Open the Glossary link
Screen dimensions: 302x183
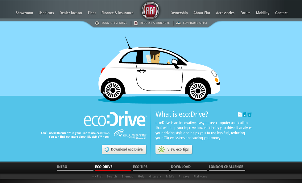pos(155,177)
